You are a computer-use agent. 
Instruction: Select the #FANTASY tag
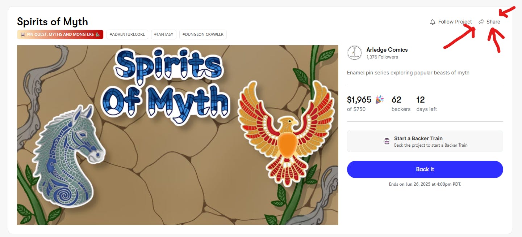164,34
